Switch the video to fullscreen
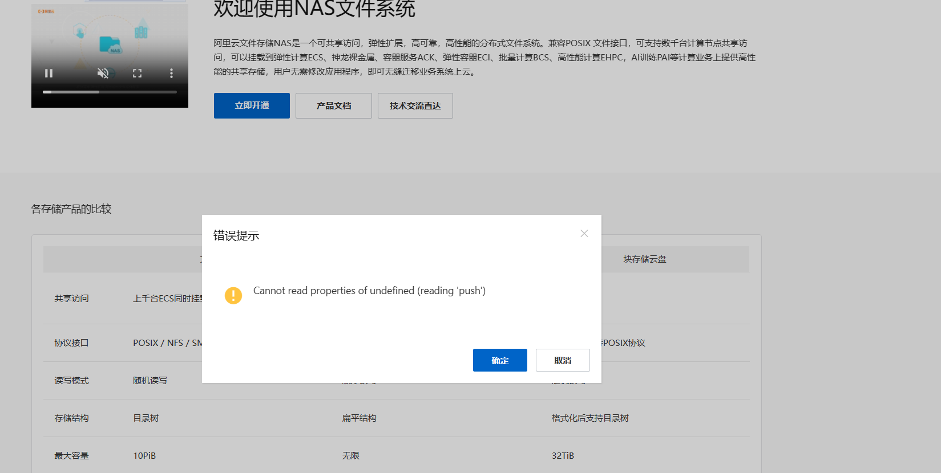The image size is (941, 473). point(137,73)
